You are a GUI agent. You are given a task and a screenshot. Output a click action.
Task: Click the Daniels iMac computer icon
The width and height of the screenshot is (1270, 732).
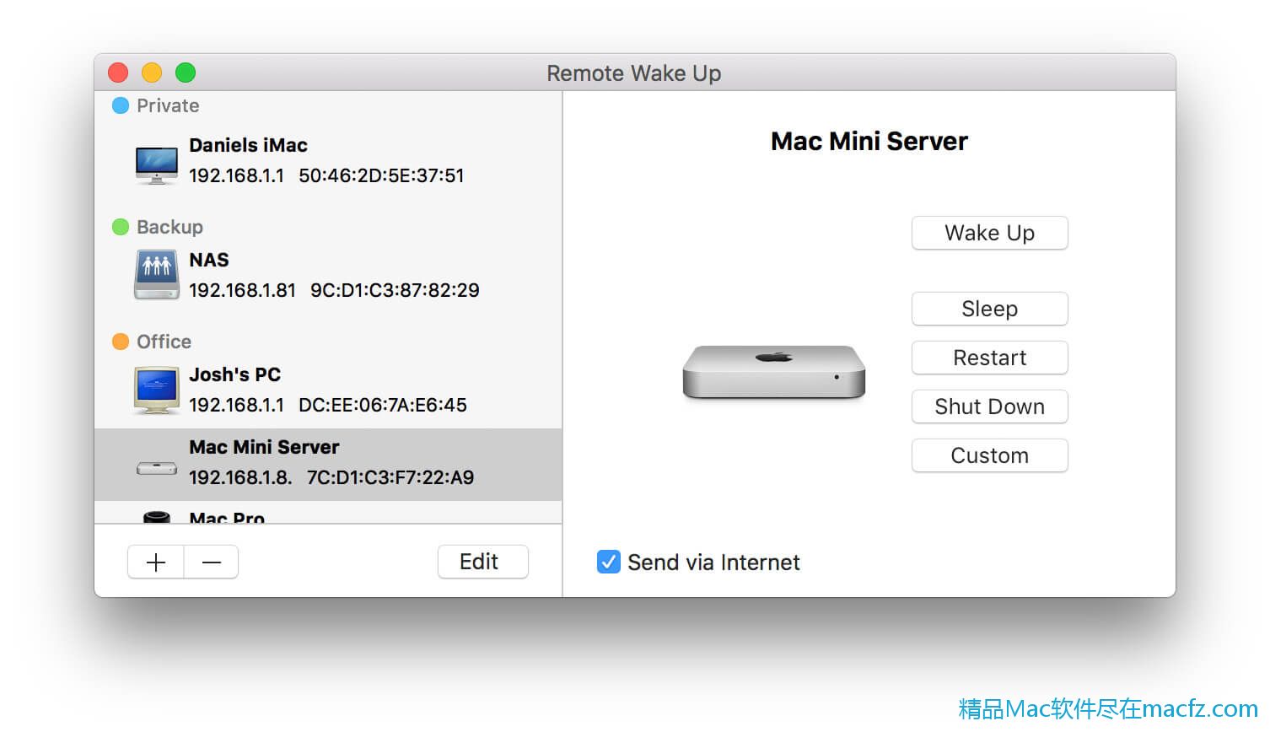coord(157,164)
